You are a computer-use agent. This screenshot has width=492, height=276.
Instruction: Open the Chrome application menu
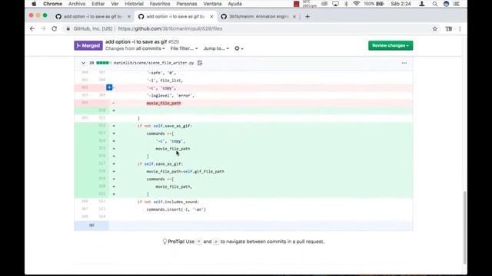point(52,4)
